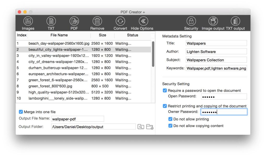266x157 pixels.
Task: Sort by the File Name column header
Action: coord(59,35)
